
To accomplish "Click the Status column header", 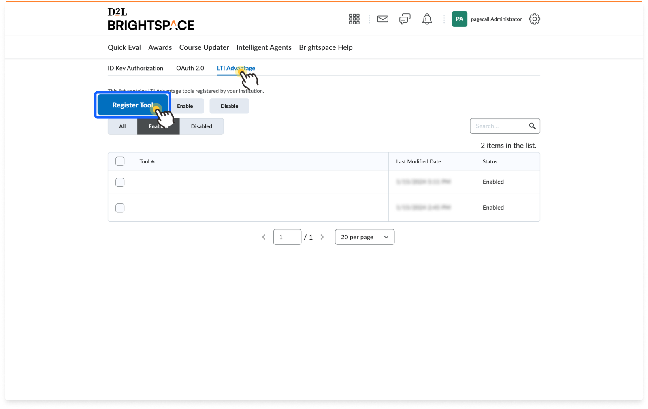I will (490, 161).
